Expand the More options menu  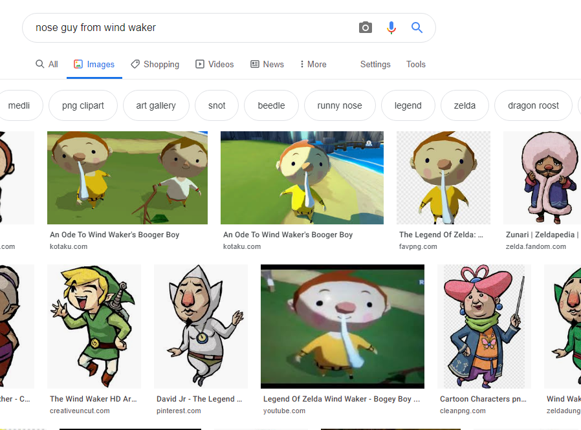point(314,64)
